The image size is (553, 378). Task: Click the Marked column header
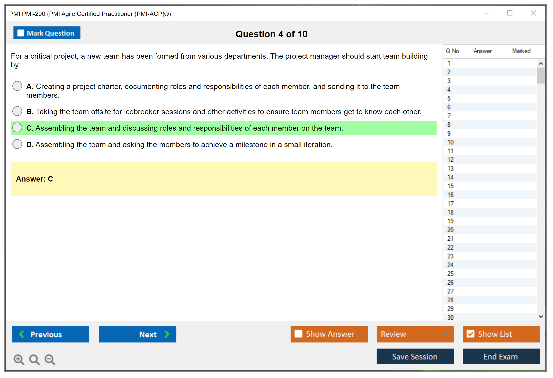(521, 51)
